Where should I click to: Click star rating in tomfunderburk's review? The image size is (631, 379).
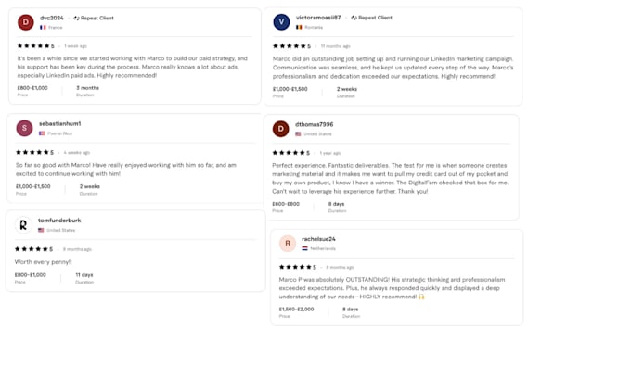33,249
